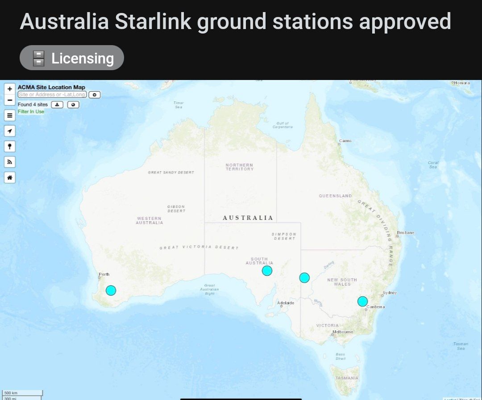482x400 pixels.
Task: Click the Coral Sea label
Action: tap(433, 165)
